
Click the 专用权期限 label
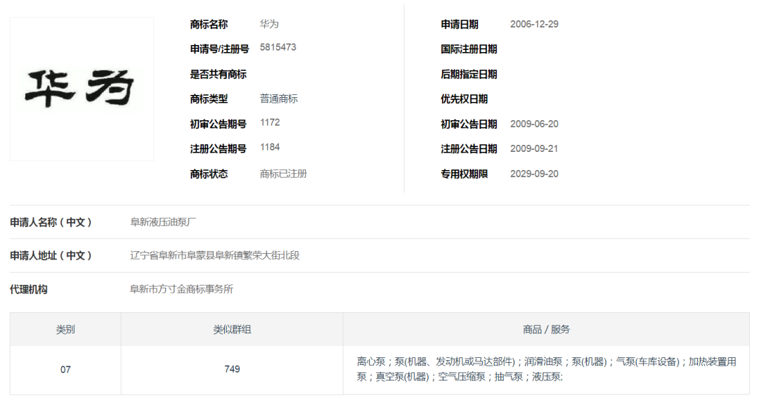tap(464, 174)
